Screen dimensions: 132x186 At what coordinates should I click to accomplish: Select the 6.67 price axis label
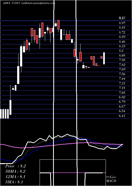pos(122,106)
